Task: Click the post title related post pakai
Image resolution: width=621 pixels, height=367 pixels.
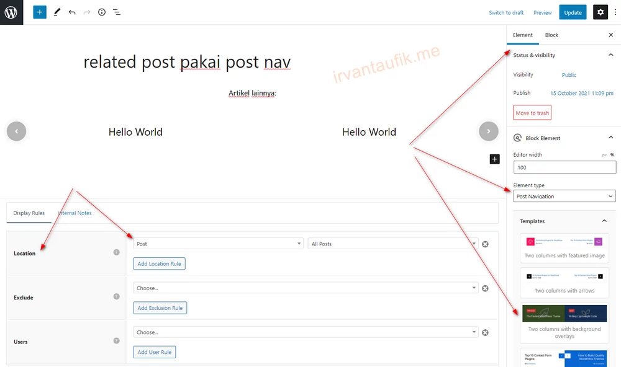Action: (x=187, y=62)
